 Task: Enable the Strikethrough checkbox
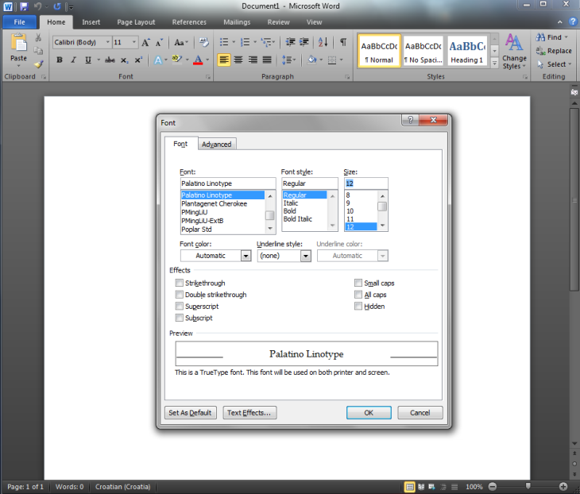[x=179, y=284]
